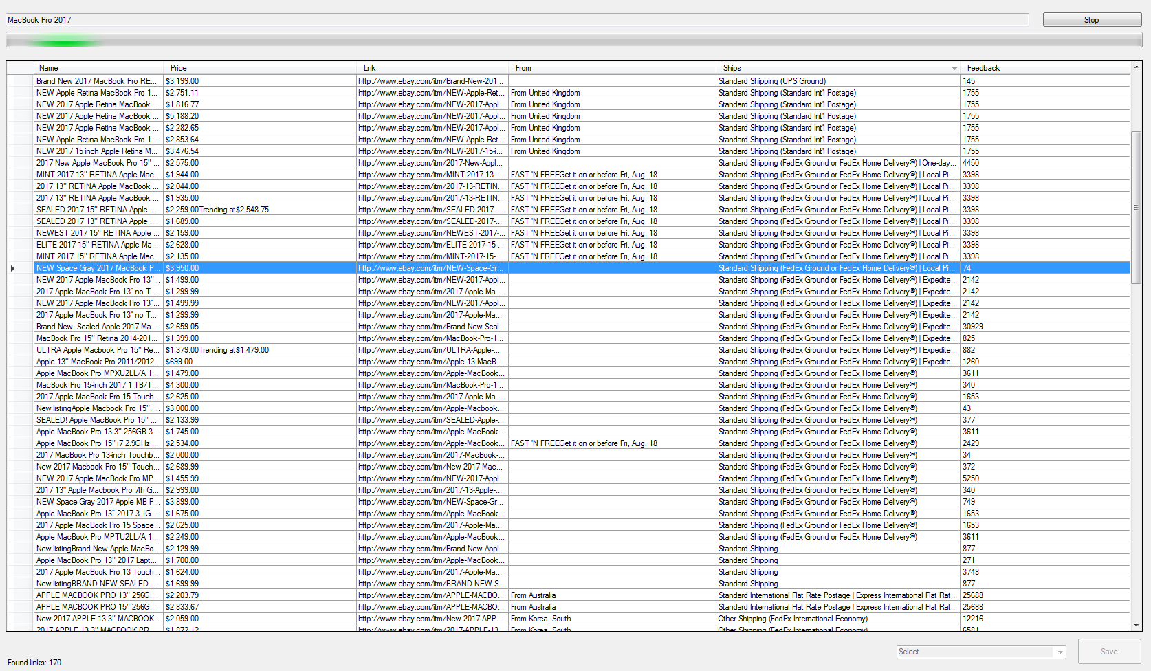Image resolution: width=1151 pixels, height=671 pixels.
Task: Open the ebay link for APPLE-MACBO... in the $2,203.79 row
Action: coord(432,595)
